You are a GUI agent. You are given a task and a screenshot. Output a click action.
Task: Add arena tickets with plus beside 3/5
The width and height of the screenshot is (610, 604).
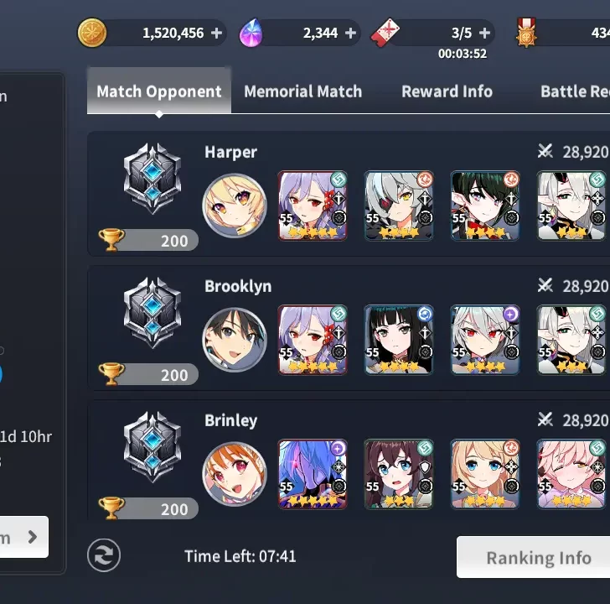[x=484, y=33]
